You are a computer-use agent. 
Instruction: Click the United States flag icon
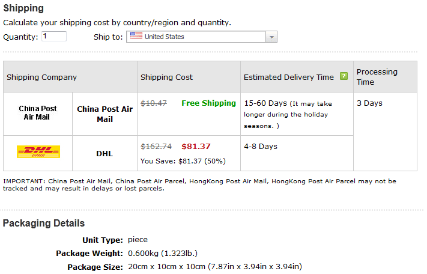tap(136, 36)
